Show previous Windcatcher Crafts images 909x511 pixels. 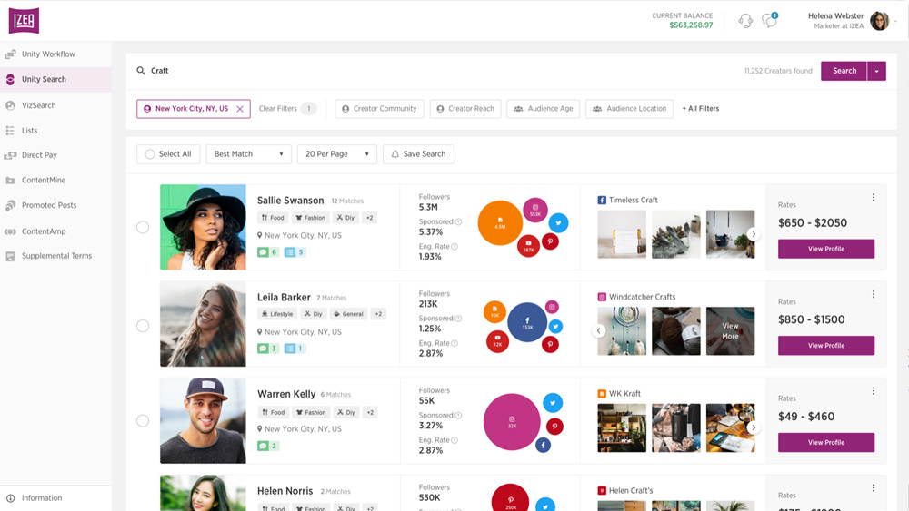point(599,330)
